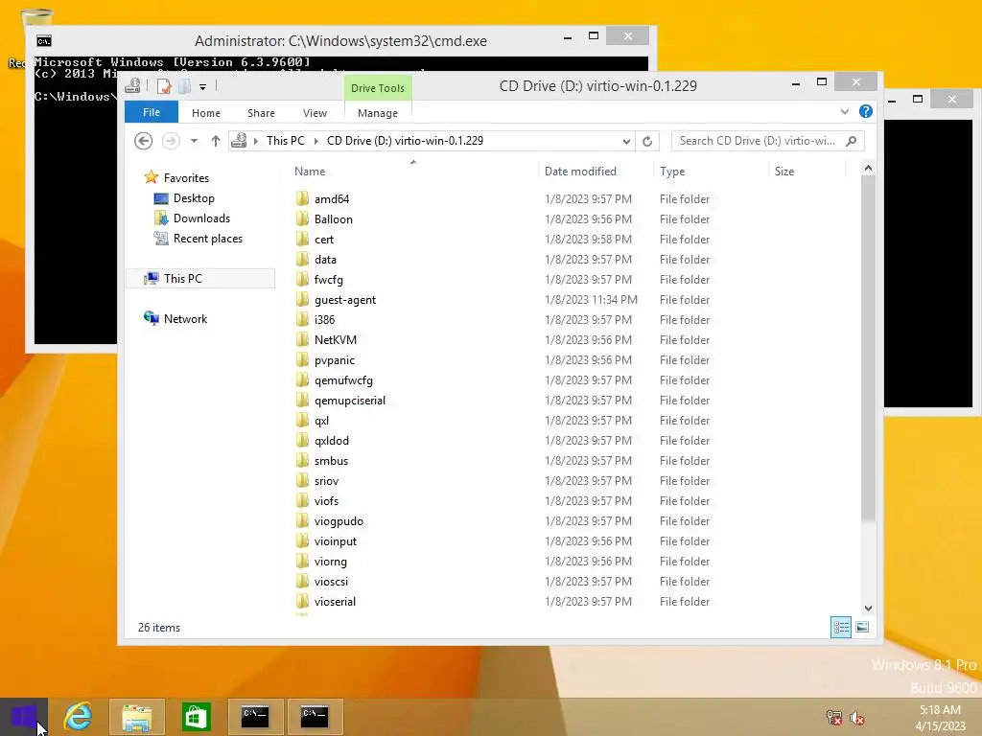
Task: Switch to the View ribbon tab
Action: tap(315, 113)
